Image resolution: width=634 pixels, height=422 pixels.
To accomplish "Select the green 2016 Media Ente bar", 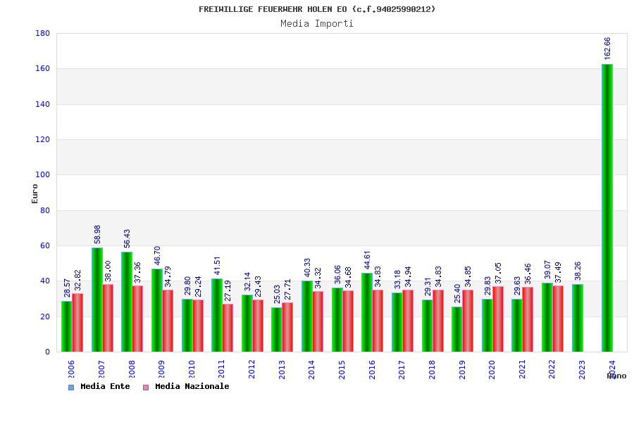I will click(367, 312).
